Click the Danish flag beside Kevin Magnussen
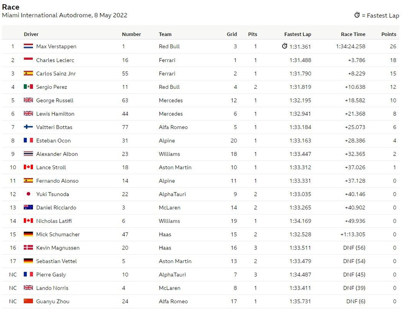This screenshot has height=309, width=402. click(x=28, y=248)
